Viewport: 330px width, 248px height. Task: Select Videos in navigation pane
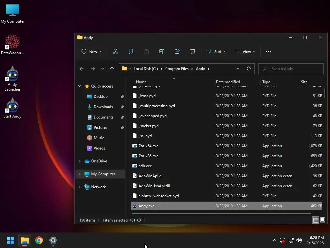pos(99,148)
